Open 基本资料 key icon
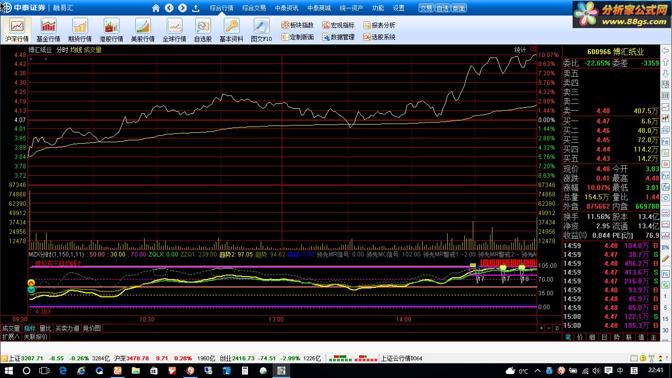Screen dimensions: 672x378 click(x=231, y=31)
